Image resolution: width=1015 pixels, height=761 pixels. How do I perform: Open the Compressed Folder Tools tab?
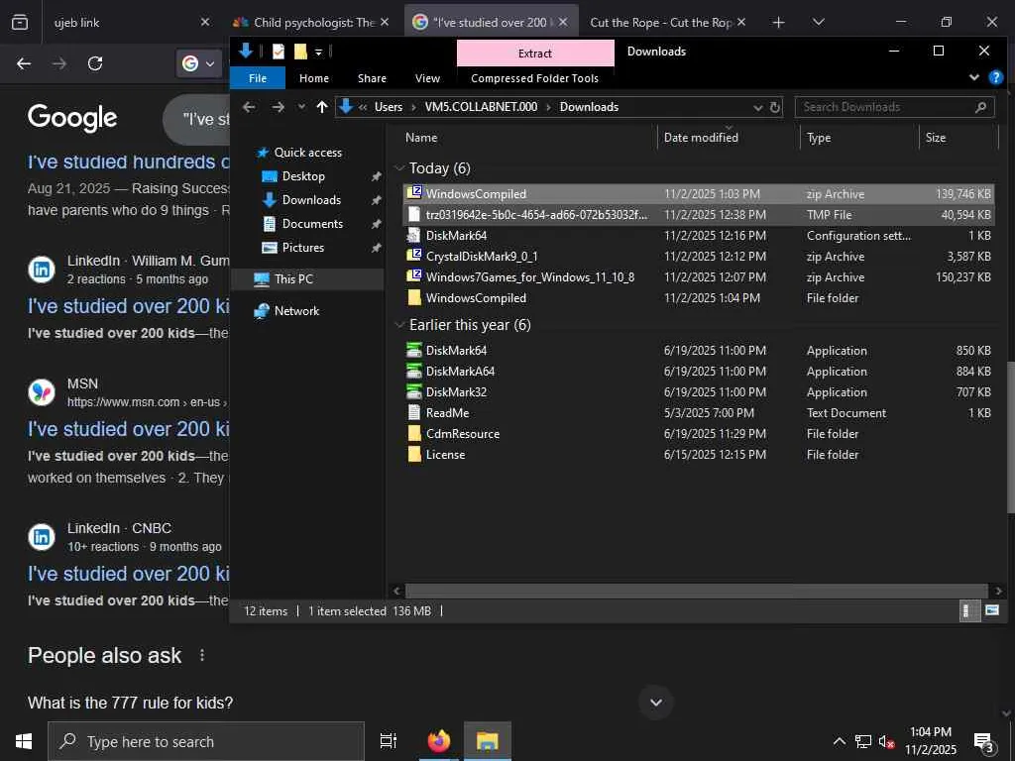[x=534, y=78]
